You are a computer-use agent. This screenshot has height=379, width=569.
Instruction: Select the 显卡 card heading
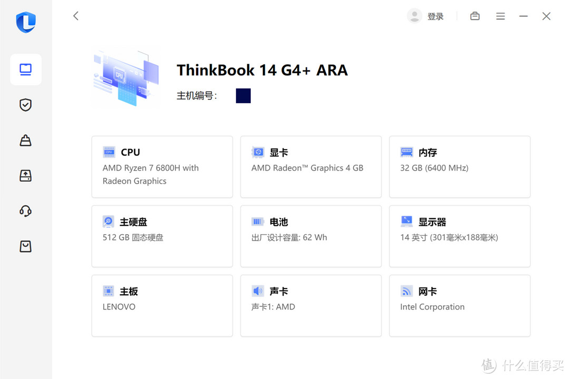(x=279, y=152)
